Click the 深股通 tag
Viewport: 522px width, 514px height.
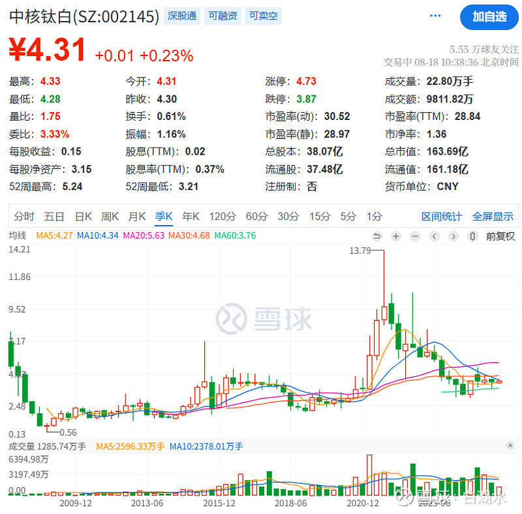pos(182,16)
